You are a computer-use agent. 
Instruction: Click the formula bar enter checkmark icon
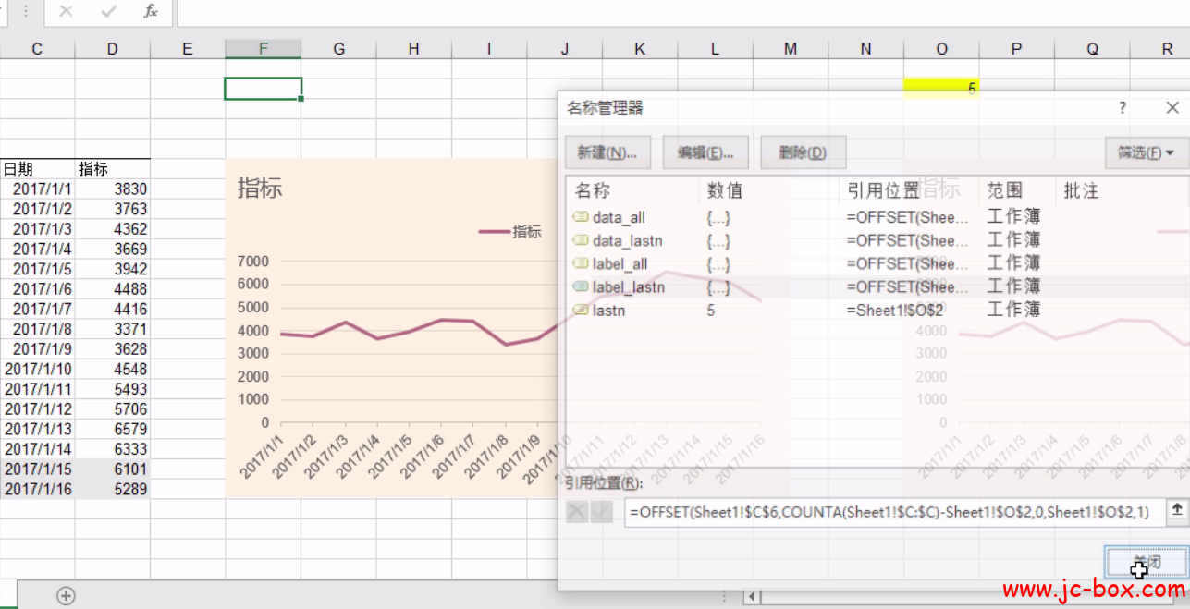[108, 11]
